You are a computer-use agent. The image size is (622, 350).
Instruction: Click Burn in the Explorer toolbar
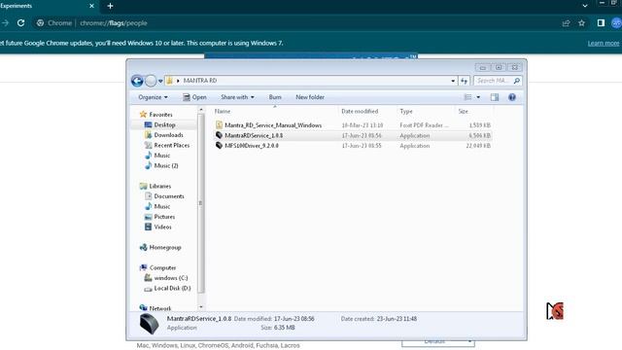coord(275,97)
